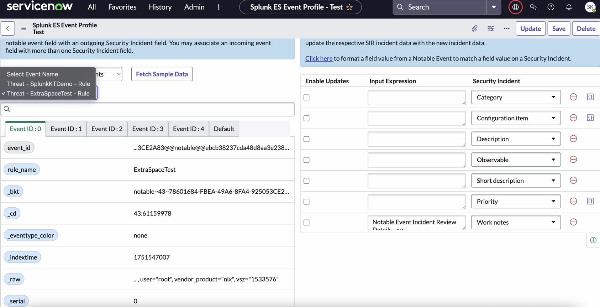Open the chat conversations icon
600x307 pixels.
click(x=533, y=7)
